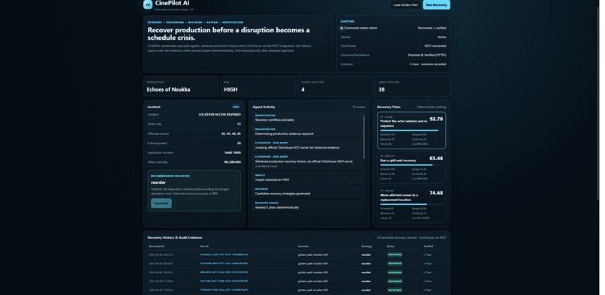Click the 'Recovery workflow activated' activity entry
Viewport: 605px width, 295px height.
(x=308, y=118)
